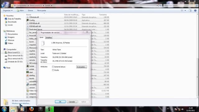Open the address bar history dropdown
The width and height of the screenshot is (199, 112).
point(157,6)
